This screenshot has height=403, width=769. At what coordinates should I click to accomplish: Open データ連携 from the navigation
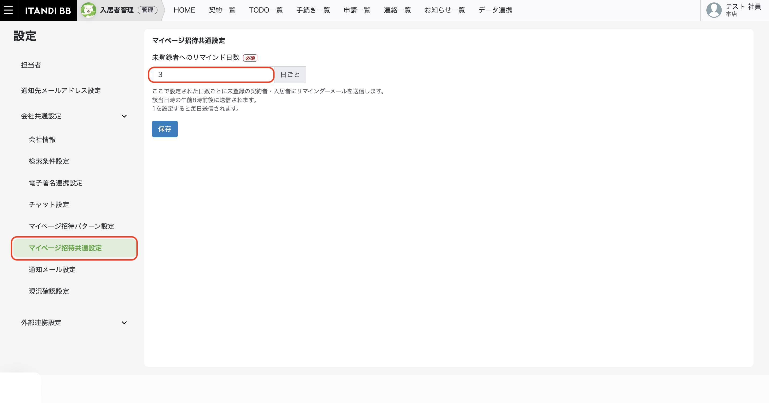click(495, 10)
